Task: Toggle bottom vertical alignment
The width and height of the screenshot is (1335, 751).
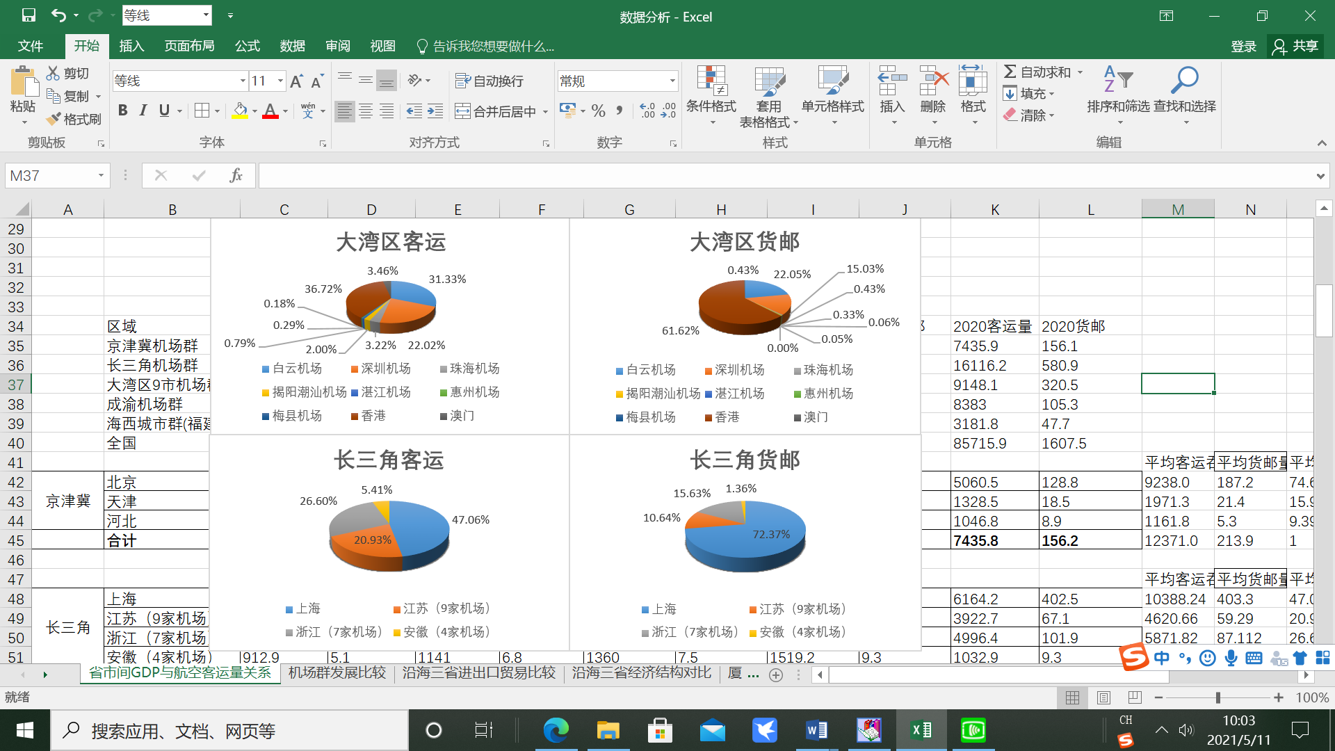Action: pos(387,81)
